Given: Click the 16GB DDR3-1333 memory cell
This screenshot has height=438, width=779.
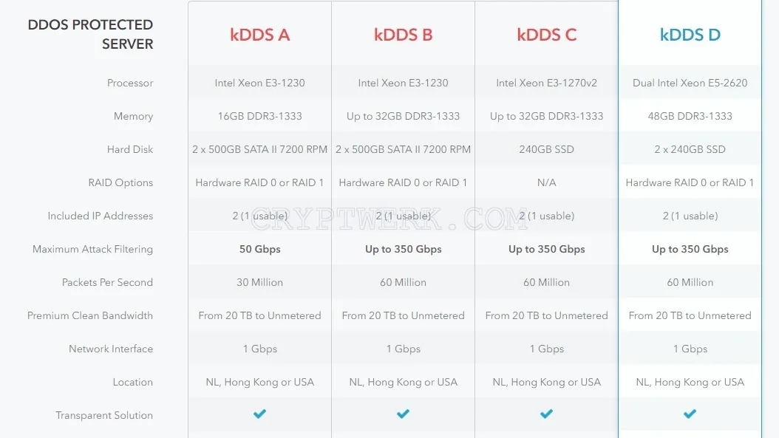Looking at the screenshot, I should (x=260, y=116).
